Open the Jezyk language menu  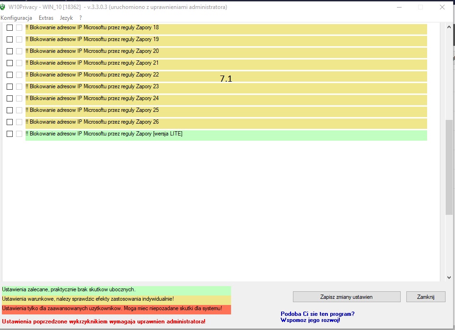click(x=66, y=18)
